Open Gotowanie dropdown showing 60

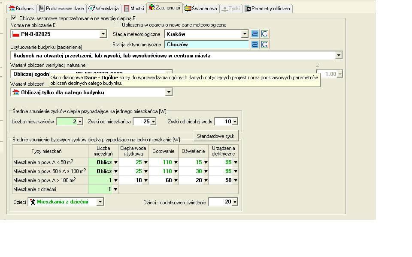point(176,180)
